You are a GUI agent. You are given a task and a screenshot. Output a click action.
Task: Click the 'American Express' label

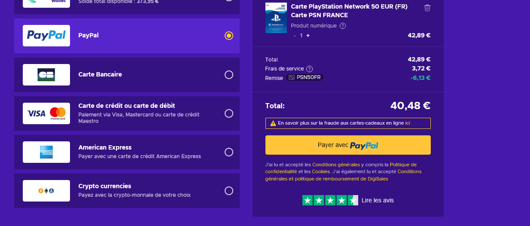click(x=105, y=147)
